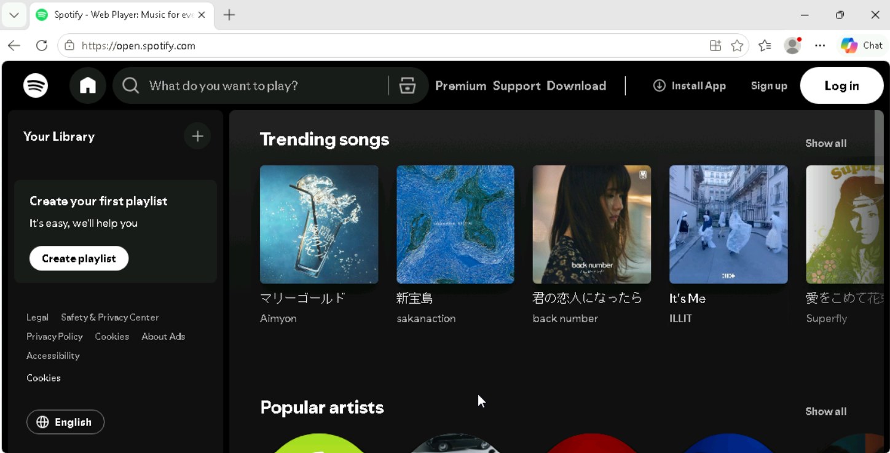Click the It's Me song title

[x=687, y=298]
